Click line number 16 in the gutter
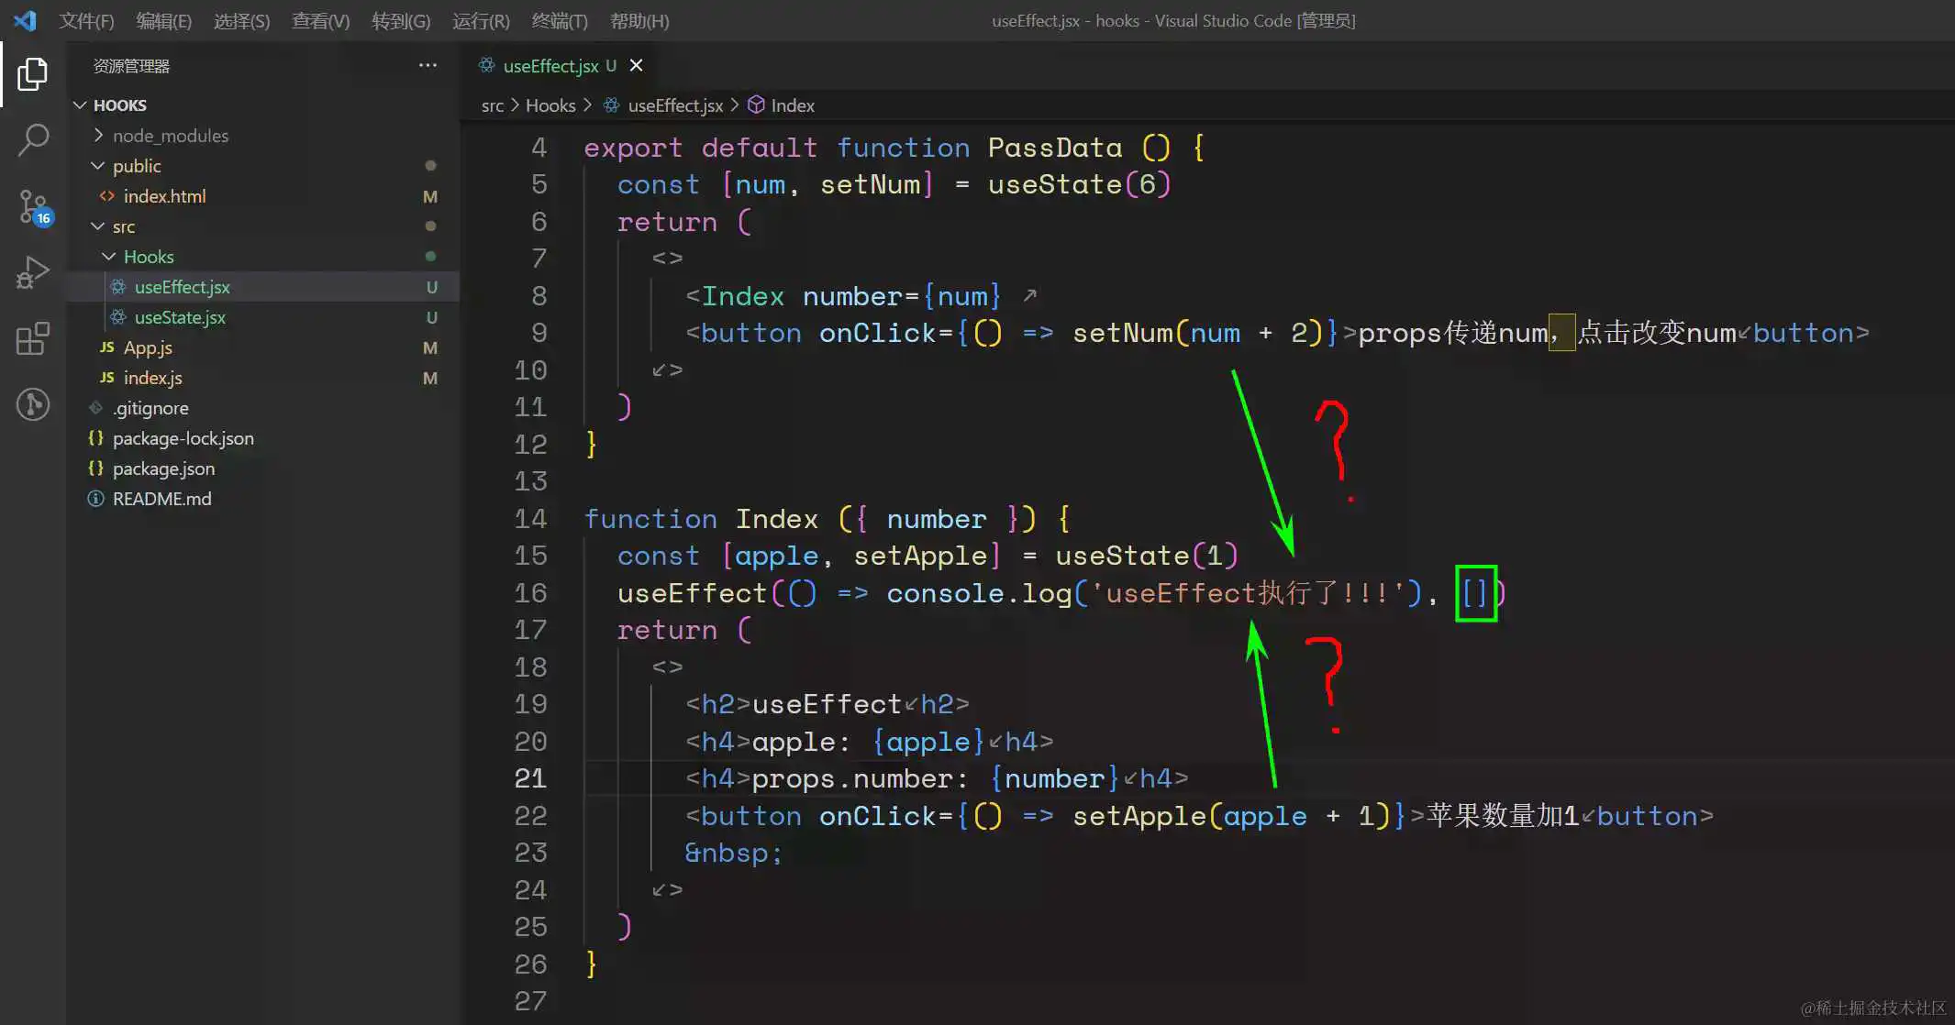 530,593
